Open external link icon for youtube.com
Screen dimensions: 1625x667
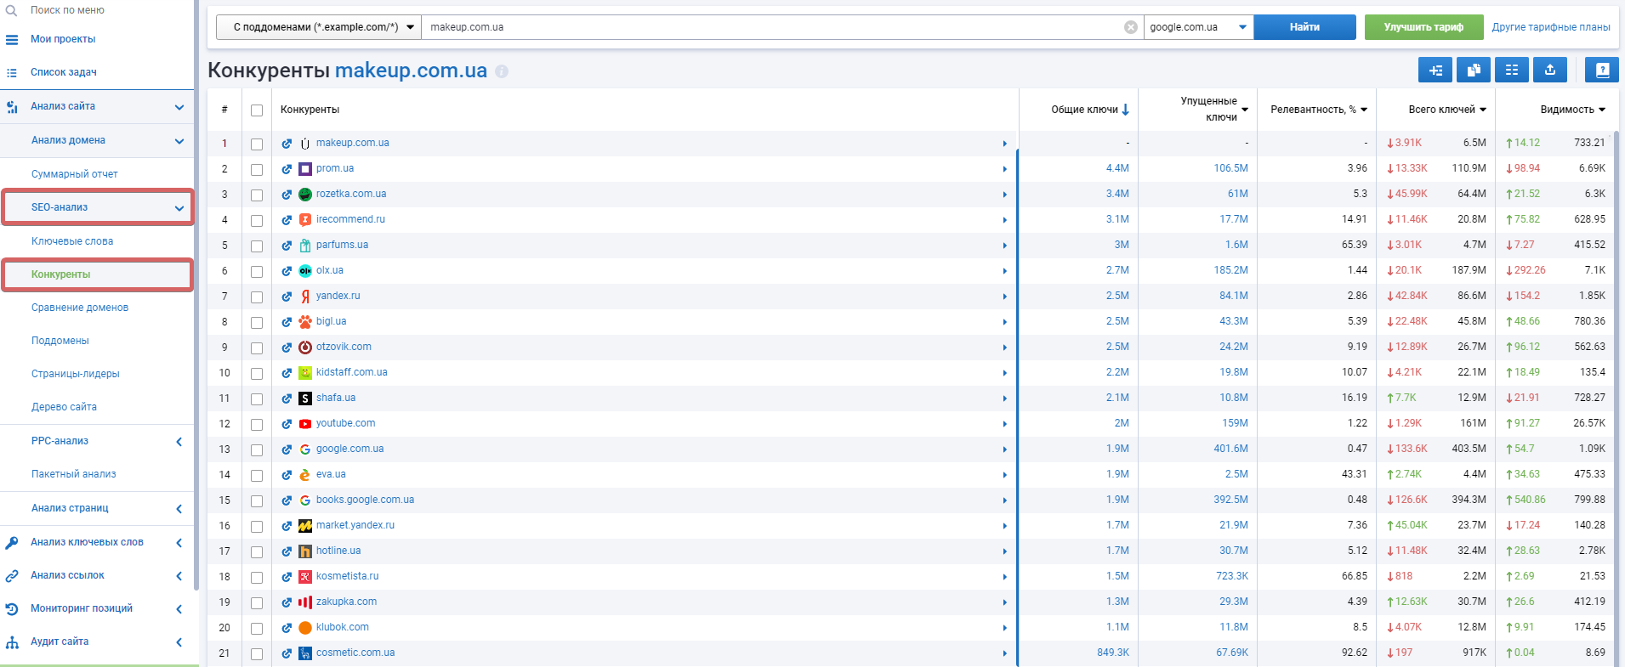click(287, 424)
